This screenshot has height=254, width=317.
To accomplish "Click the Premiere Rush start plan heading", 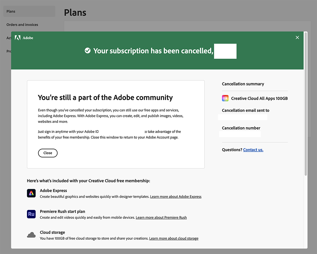I will [62, 211].
